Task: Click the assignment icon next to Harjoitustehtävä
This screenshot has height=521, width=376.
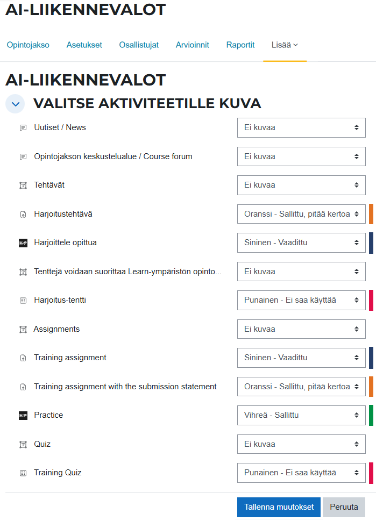Action: tap(22, 213)
